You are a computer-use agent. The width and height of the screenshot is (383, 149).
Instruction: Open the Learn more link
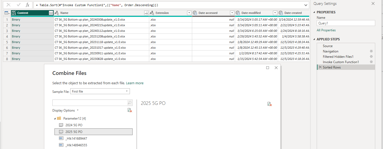pos(135,83)
